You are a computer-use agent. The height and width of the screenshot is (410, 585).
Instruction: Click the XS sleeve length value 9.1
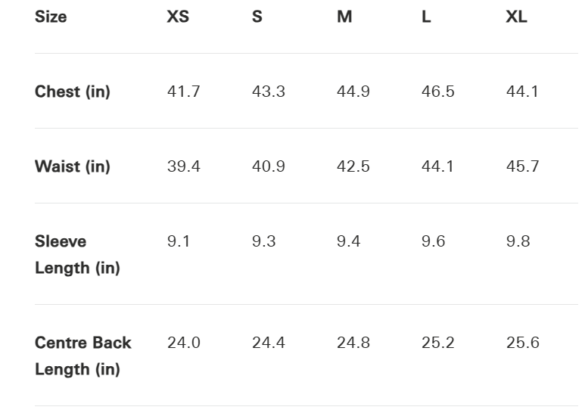tap(179, 241)
